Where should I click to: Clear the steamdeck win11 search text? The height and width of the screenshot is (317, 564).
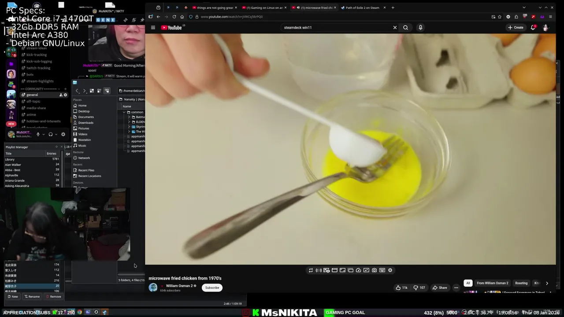point(395,27)
